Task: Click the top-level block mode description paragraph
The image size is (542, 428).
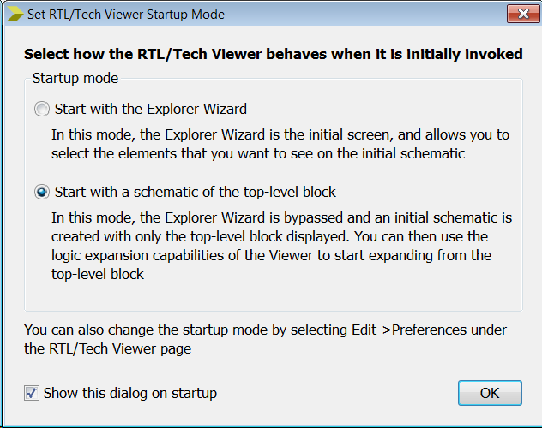Action: pyautogui.click(x=281, y=247)
